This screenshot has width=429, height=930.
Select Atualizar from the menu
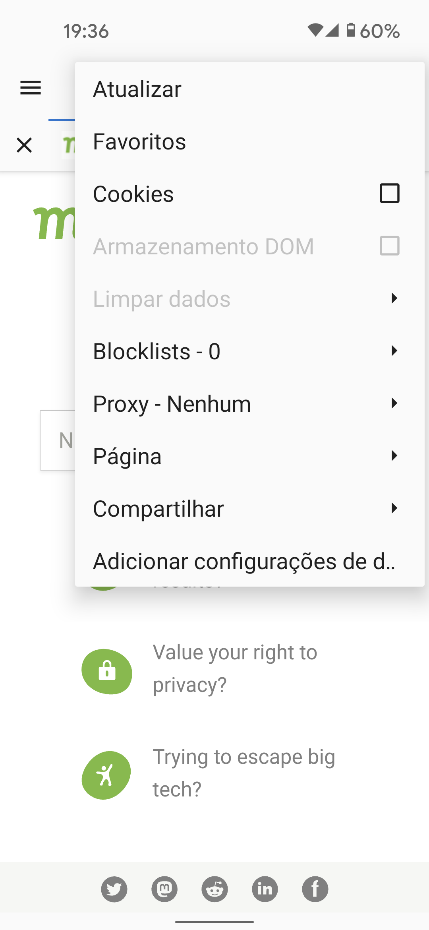137,89
